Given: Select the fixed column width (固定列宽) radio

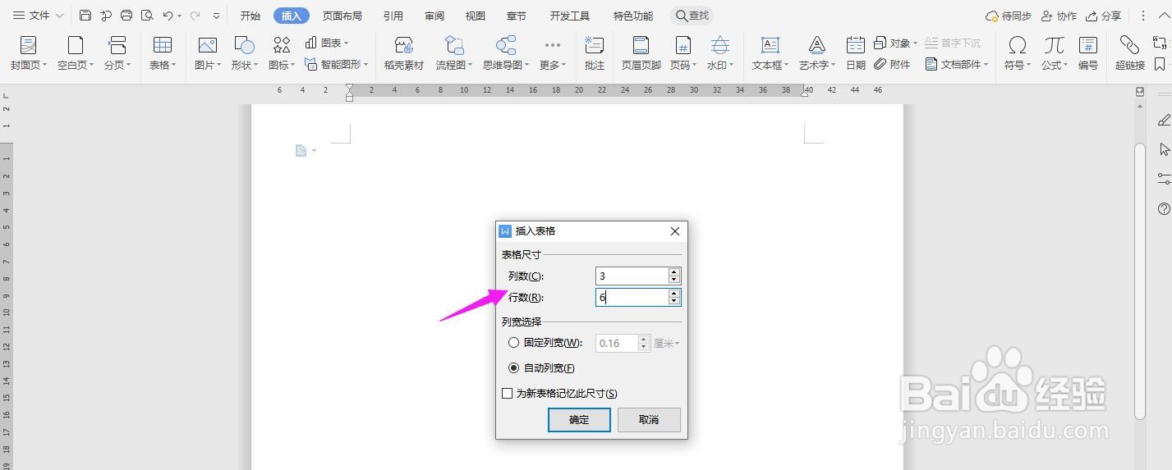Looking at the screenshot, I should (514, 343).
